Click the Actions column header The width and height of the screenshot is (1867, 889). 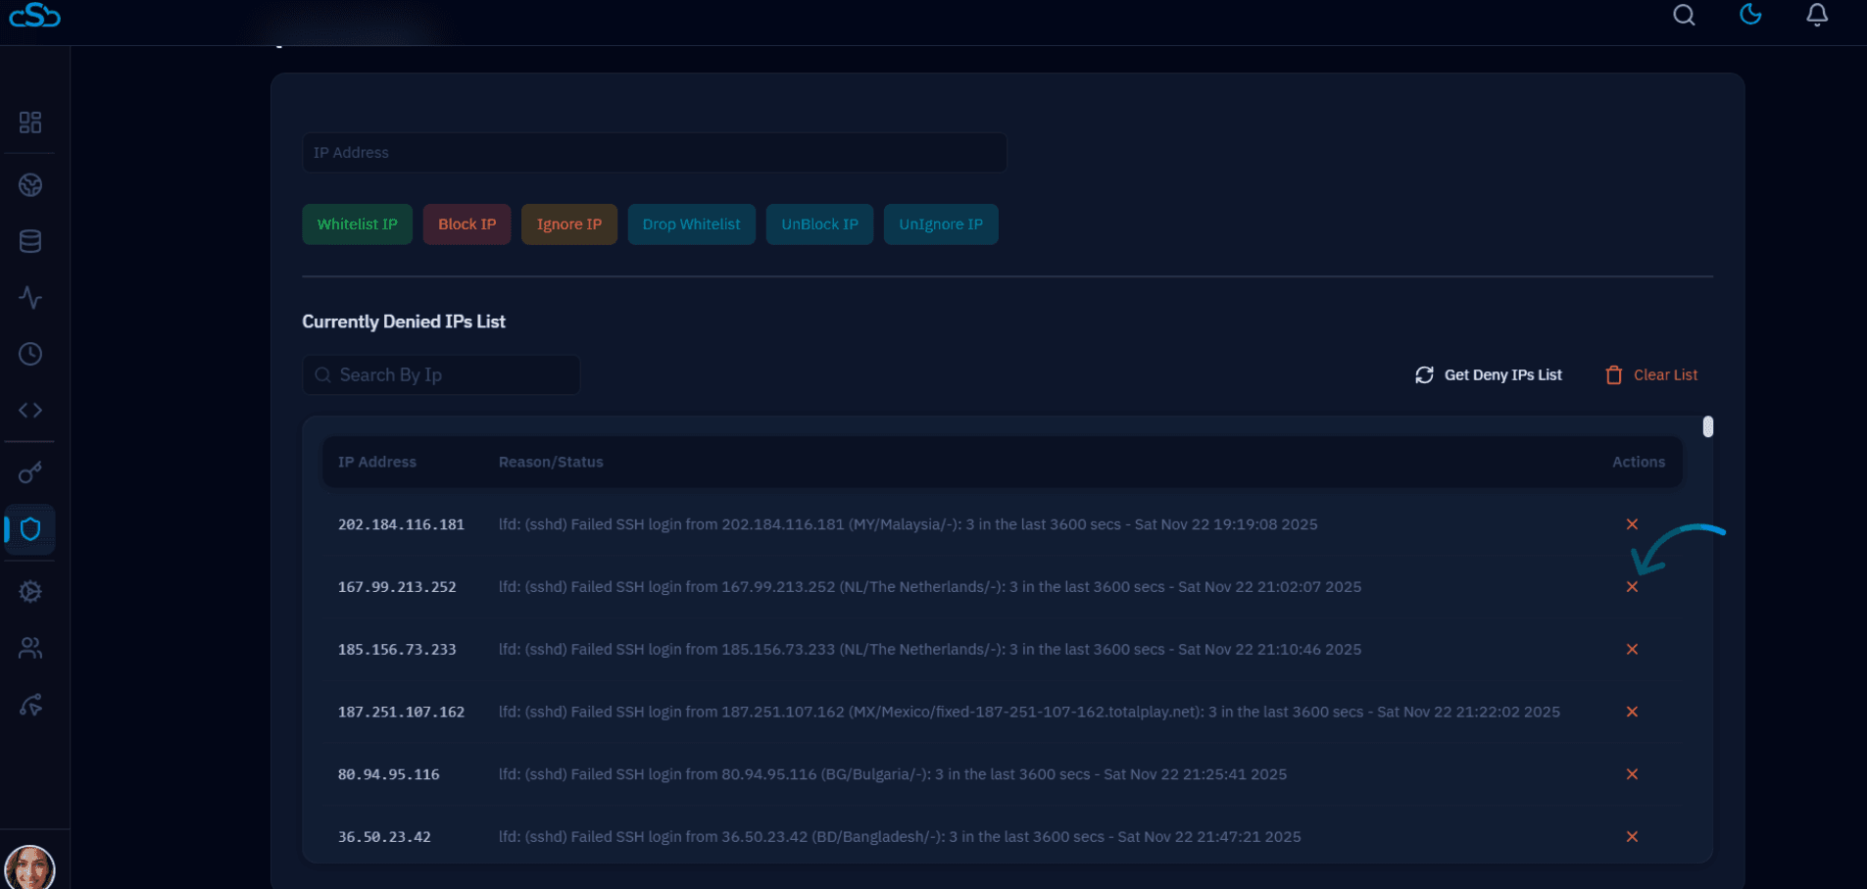coord(1639,462)
